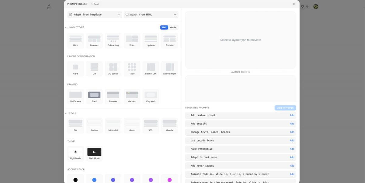Image resolution: width=365 pixels, height=183 pixels.
Task: Enable Light Mode theme
Action: [75, 154]
